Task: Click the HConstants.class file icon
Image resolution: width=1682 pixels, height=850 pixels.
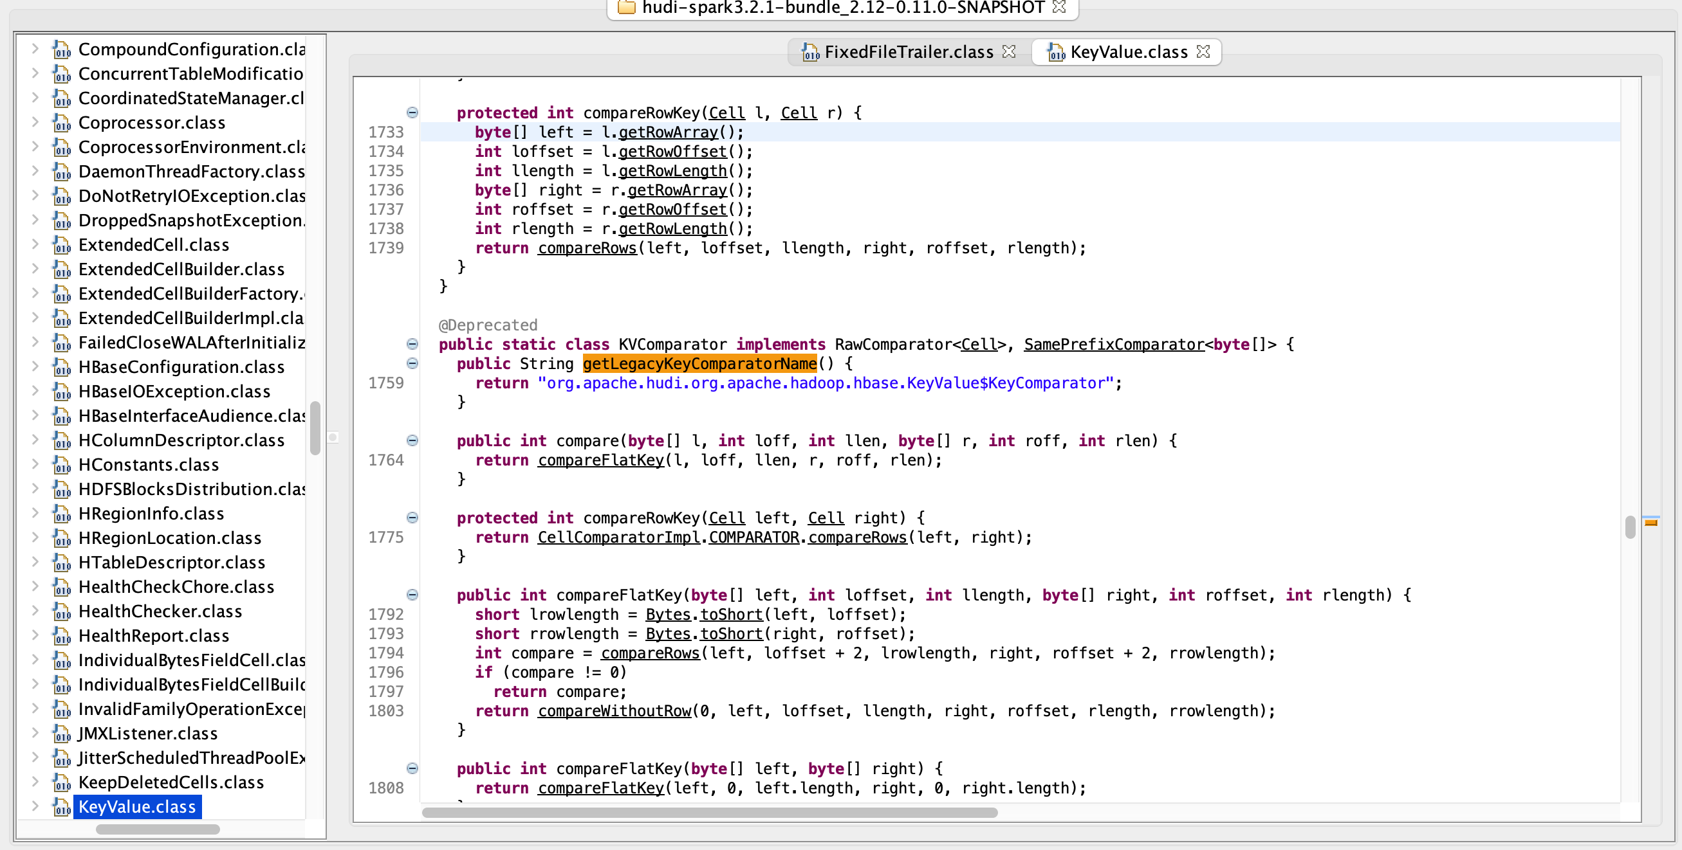Action: pyautogui.click(x=62, y=464)
